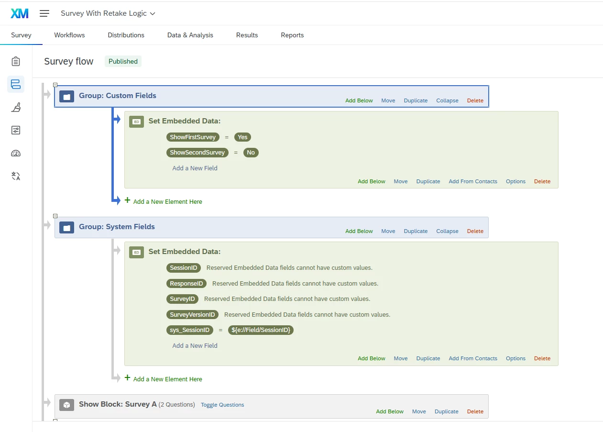Edit the ShowSecondSurvey field name
603x432 pixels.
tap(197, 153)
